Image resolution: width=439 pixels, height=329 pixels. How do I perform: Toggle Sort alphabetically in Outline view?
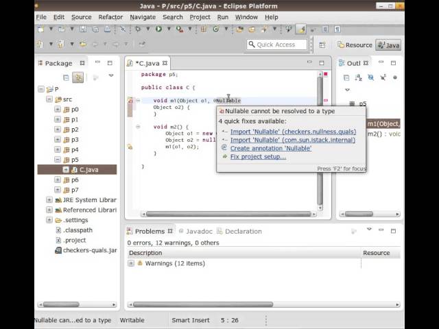pyautogui.click(x=358, y=77)
